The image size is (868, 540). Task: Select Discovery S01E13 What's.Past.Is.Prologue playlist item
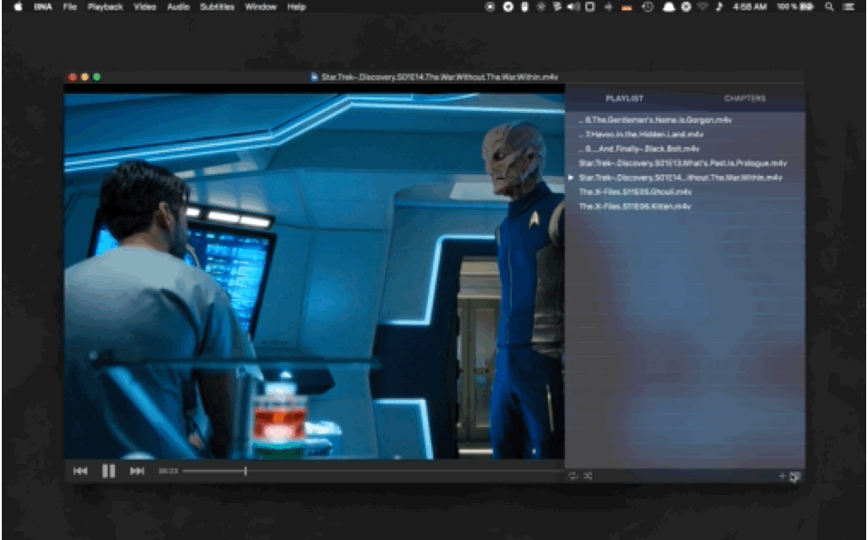coord(684,163)
